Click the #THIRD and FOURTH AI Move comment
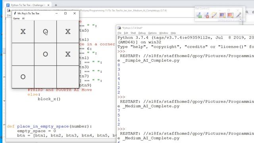The image size is (254, 143). (x=60, y=90)
